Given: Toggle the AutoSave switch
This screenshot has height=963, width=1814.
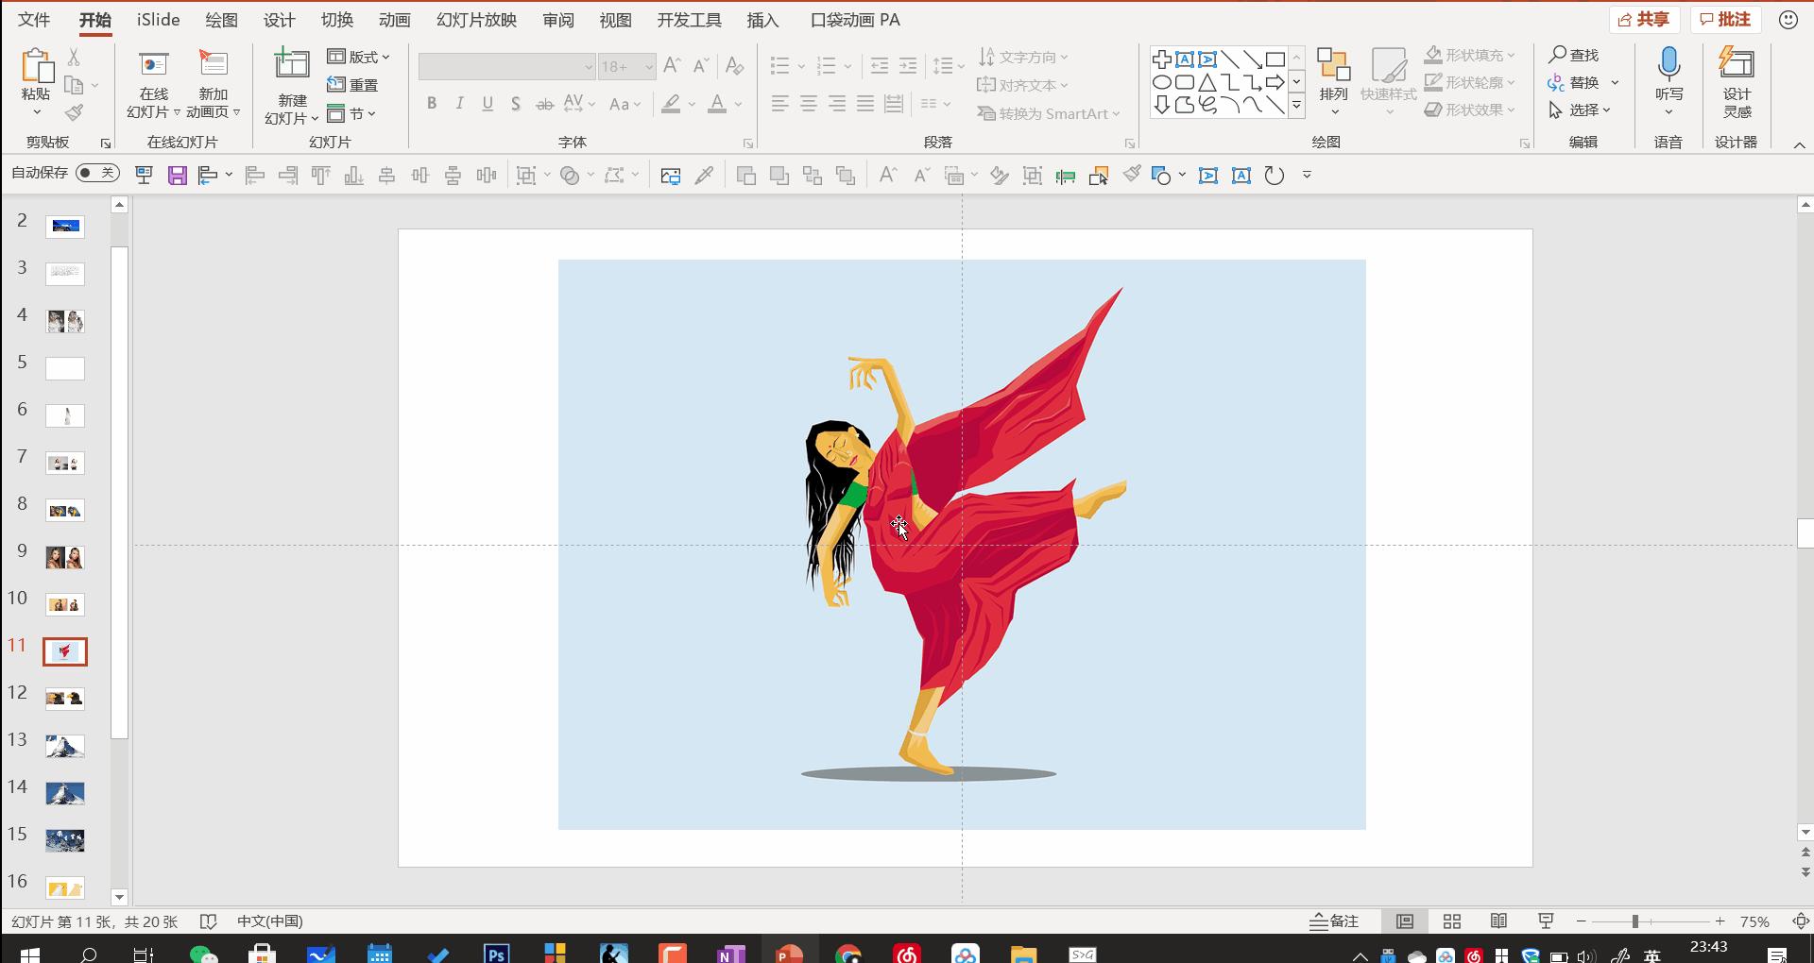Looking at the screenshot, I should [x=97, y=173].
